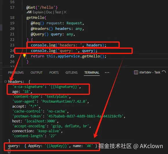Image resolution: width=168 pixels, height=154 pixels.
Task: Click line number 18 in the gutter
Action: point(12,17)
